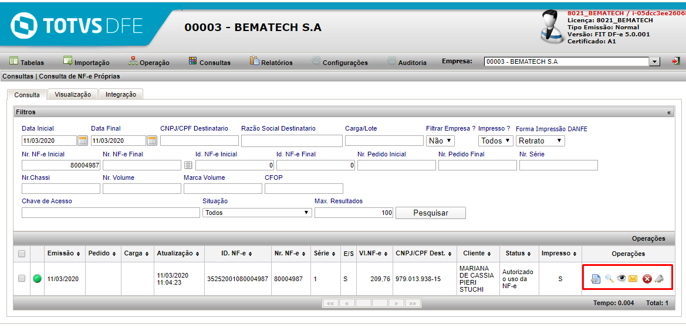Click the grid icon beside Nr. NF-e Final
Screen dimensions: 686x328
coord(188,165)
